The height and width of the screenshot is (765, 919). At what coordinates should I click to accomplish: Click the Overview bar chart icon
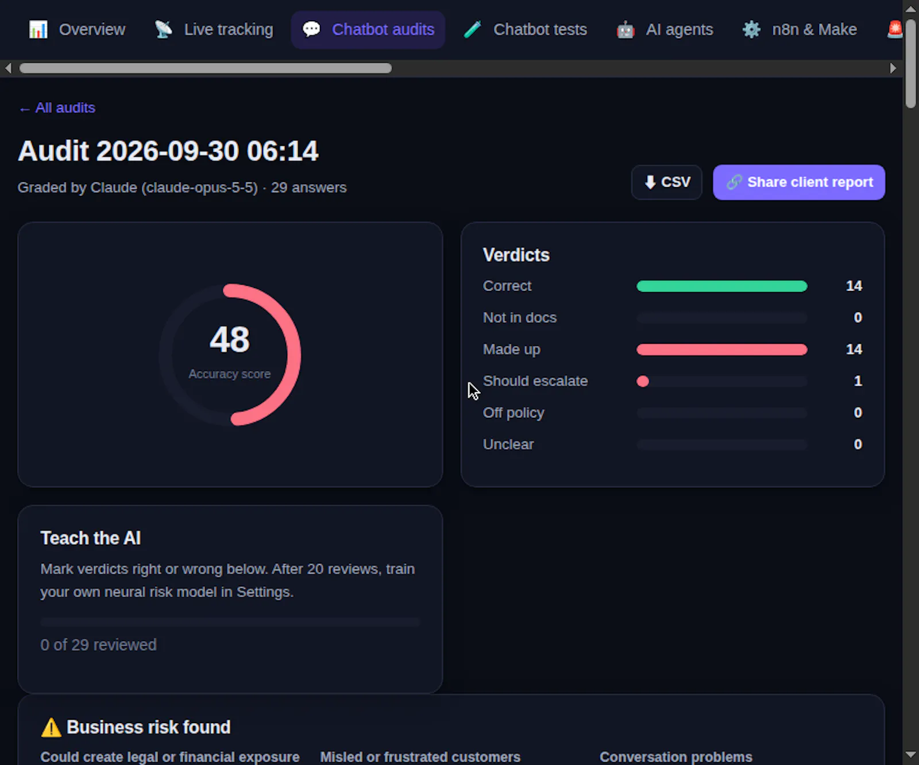pos(38,29)
